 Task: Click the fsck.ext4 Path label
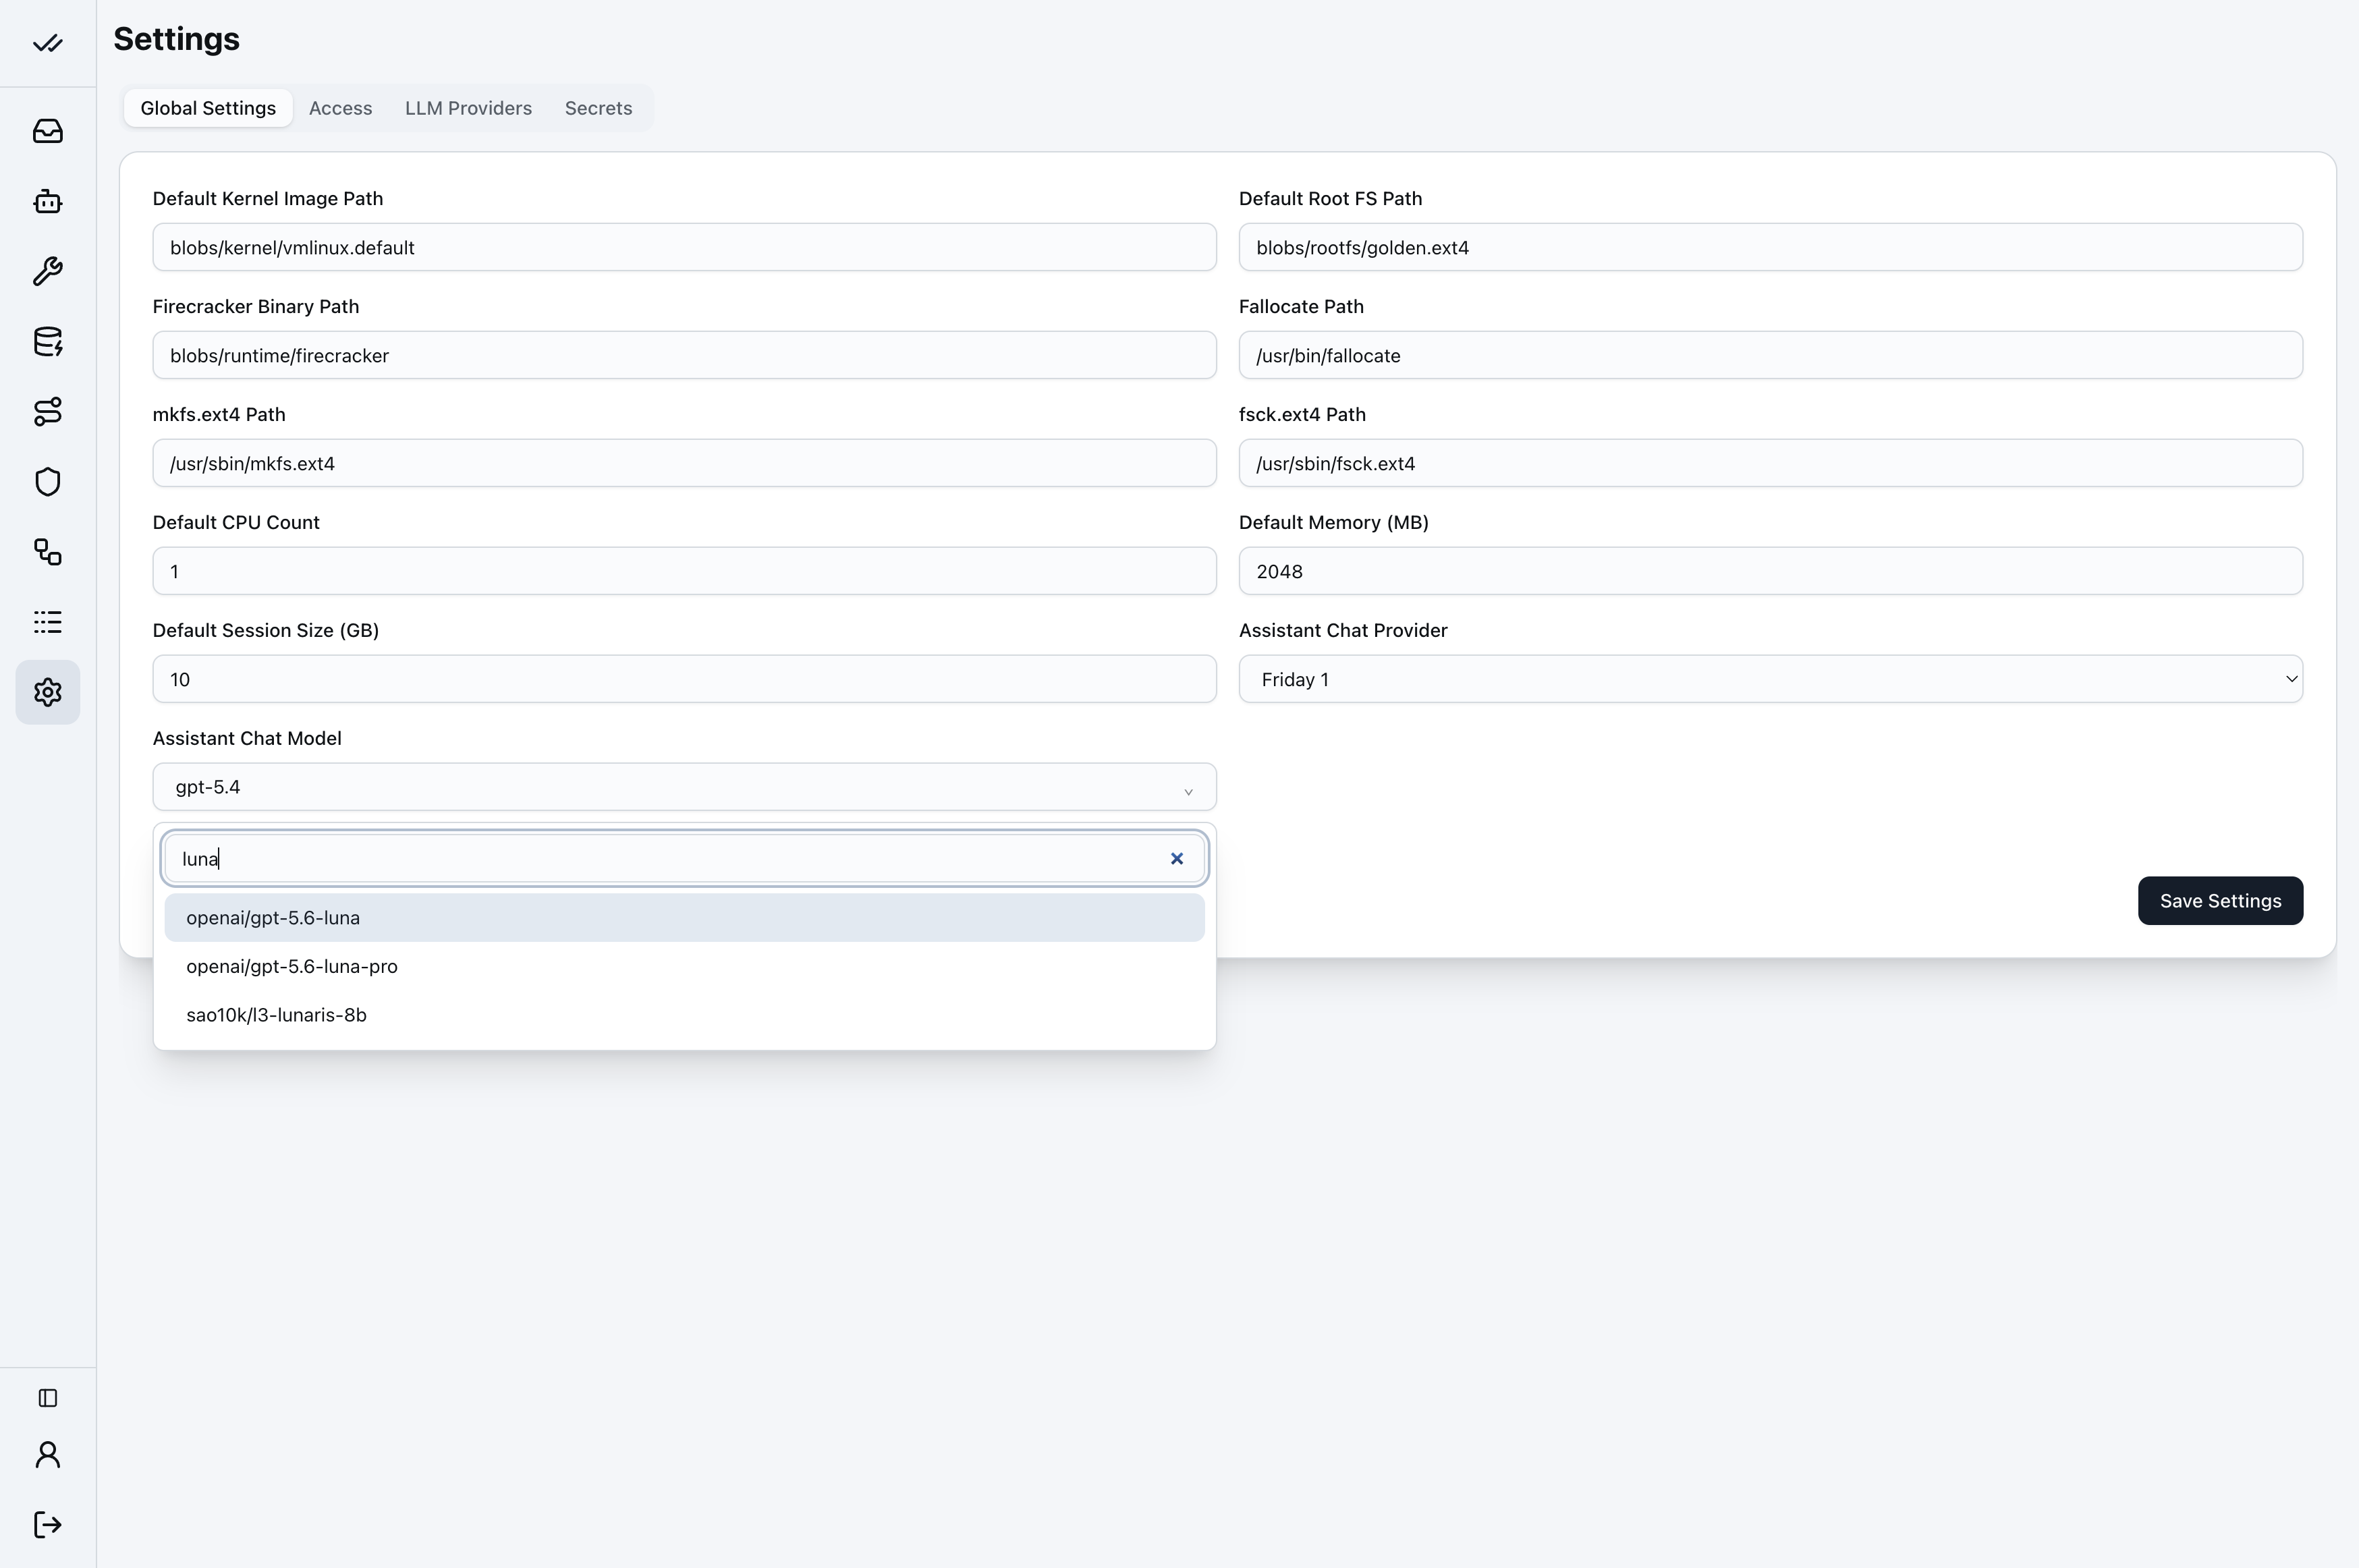point(1302,414)
